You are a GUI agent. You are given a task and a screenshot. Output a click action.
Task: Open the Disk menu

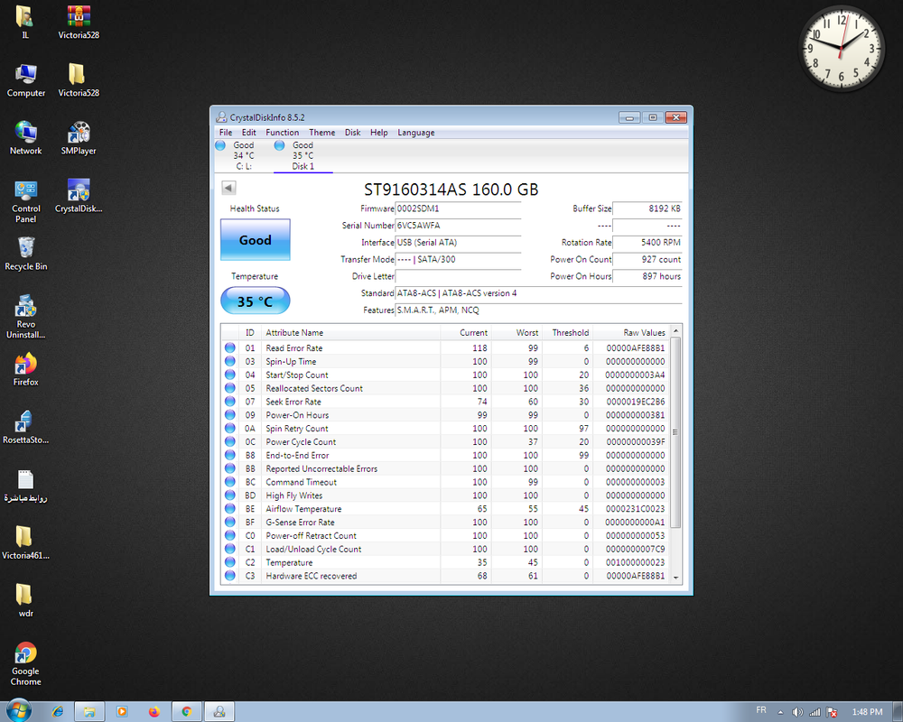352,133
